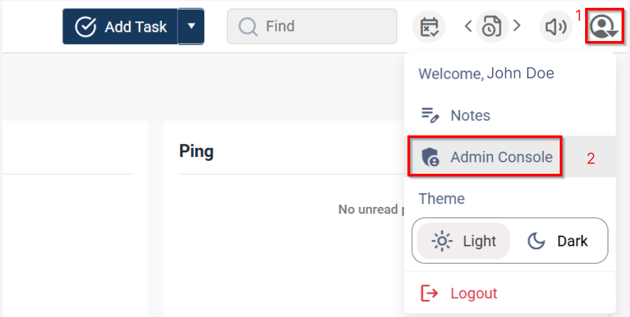Open the document timer icon
This screenshot has height=317, width=630.
pyautogui.click(x=492, y=27)
